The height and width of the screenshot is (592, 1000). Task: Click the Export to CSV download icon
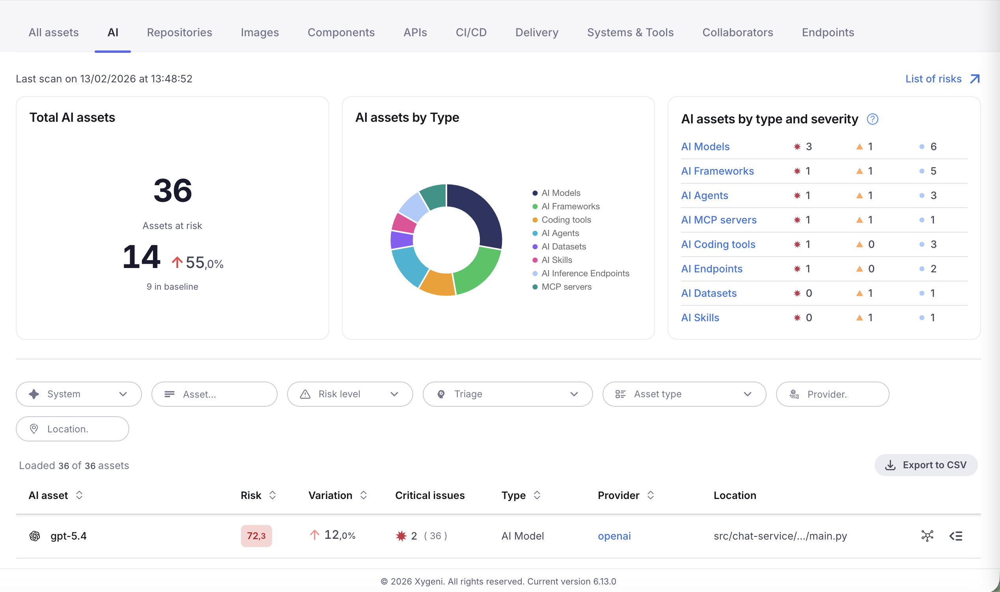click(x=890, y=465)
